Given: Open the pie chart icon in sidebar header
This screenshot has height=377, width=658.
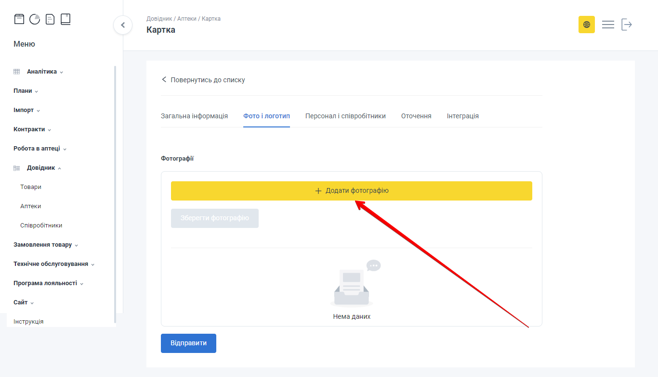Looking at the screenshot, I should (35, 19).
